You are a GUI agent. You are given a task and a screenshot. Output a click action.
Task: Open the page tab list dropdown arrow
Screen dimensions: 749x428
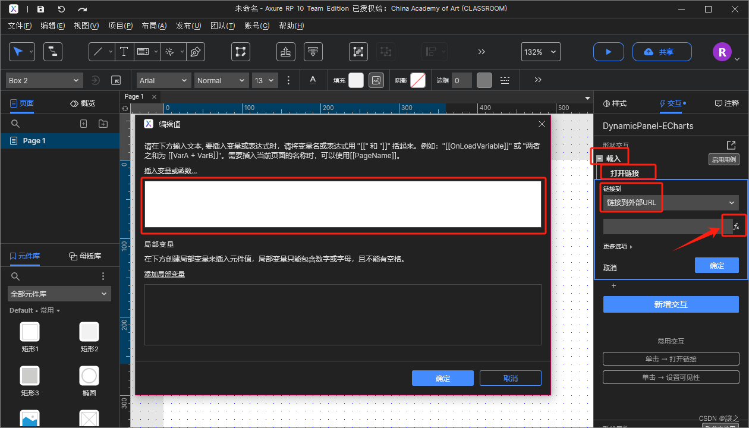[x=587, y=97]
